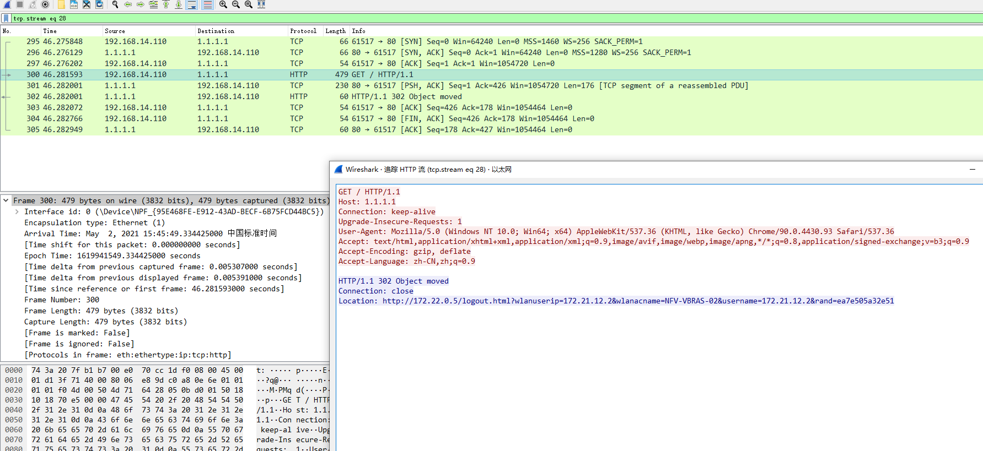Jump to the first packet

[166, 4]
